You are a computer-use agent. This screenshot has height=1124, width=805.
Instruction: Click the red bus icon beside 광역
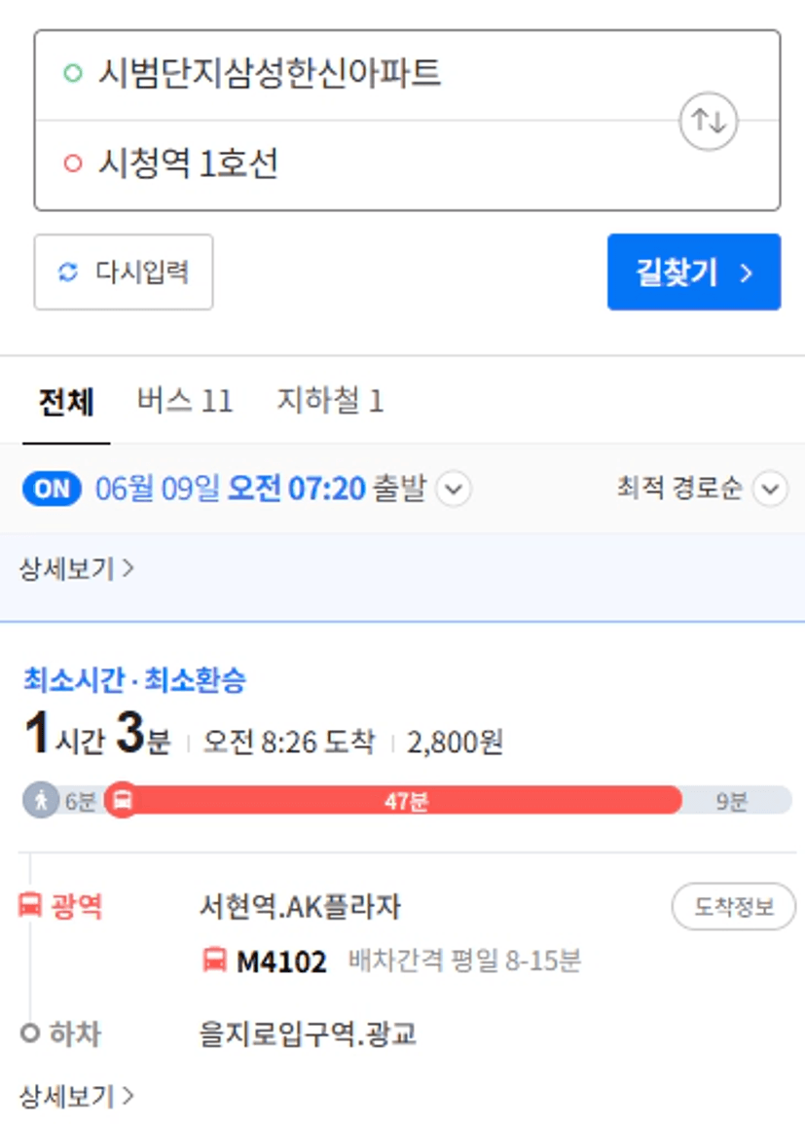pos(29,905)
